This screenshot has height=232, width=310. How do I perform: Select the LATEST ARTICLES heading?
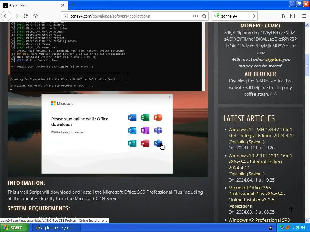249,118
